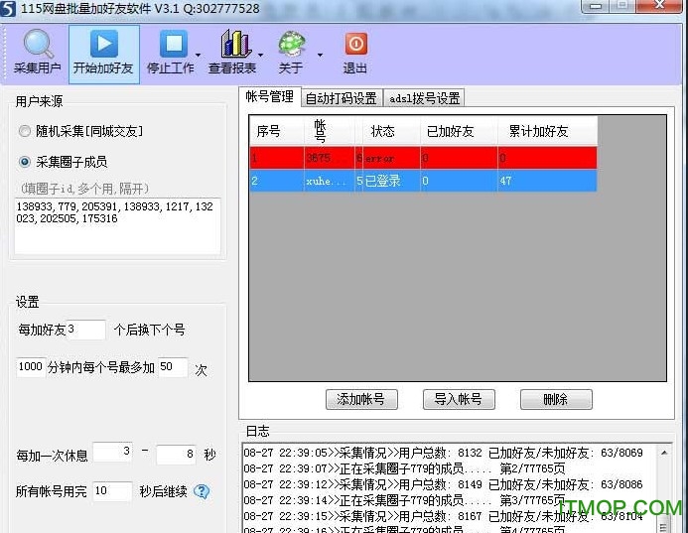The image size is (688, 533).
Task: Click the 采集用户 magnifier icon
Action: [x=38, y=45]
